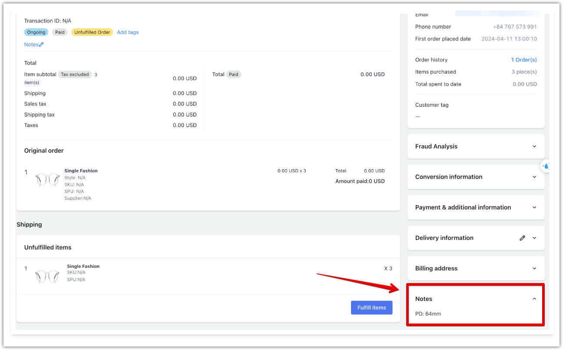Click the Ongoing status tag
The image size is (563, 350).
[x=36, y=32]
